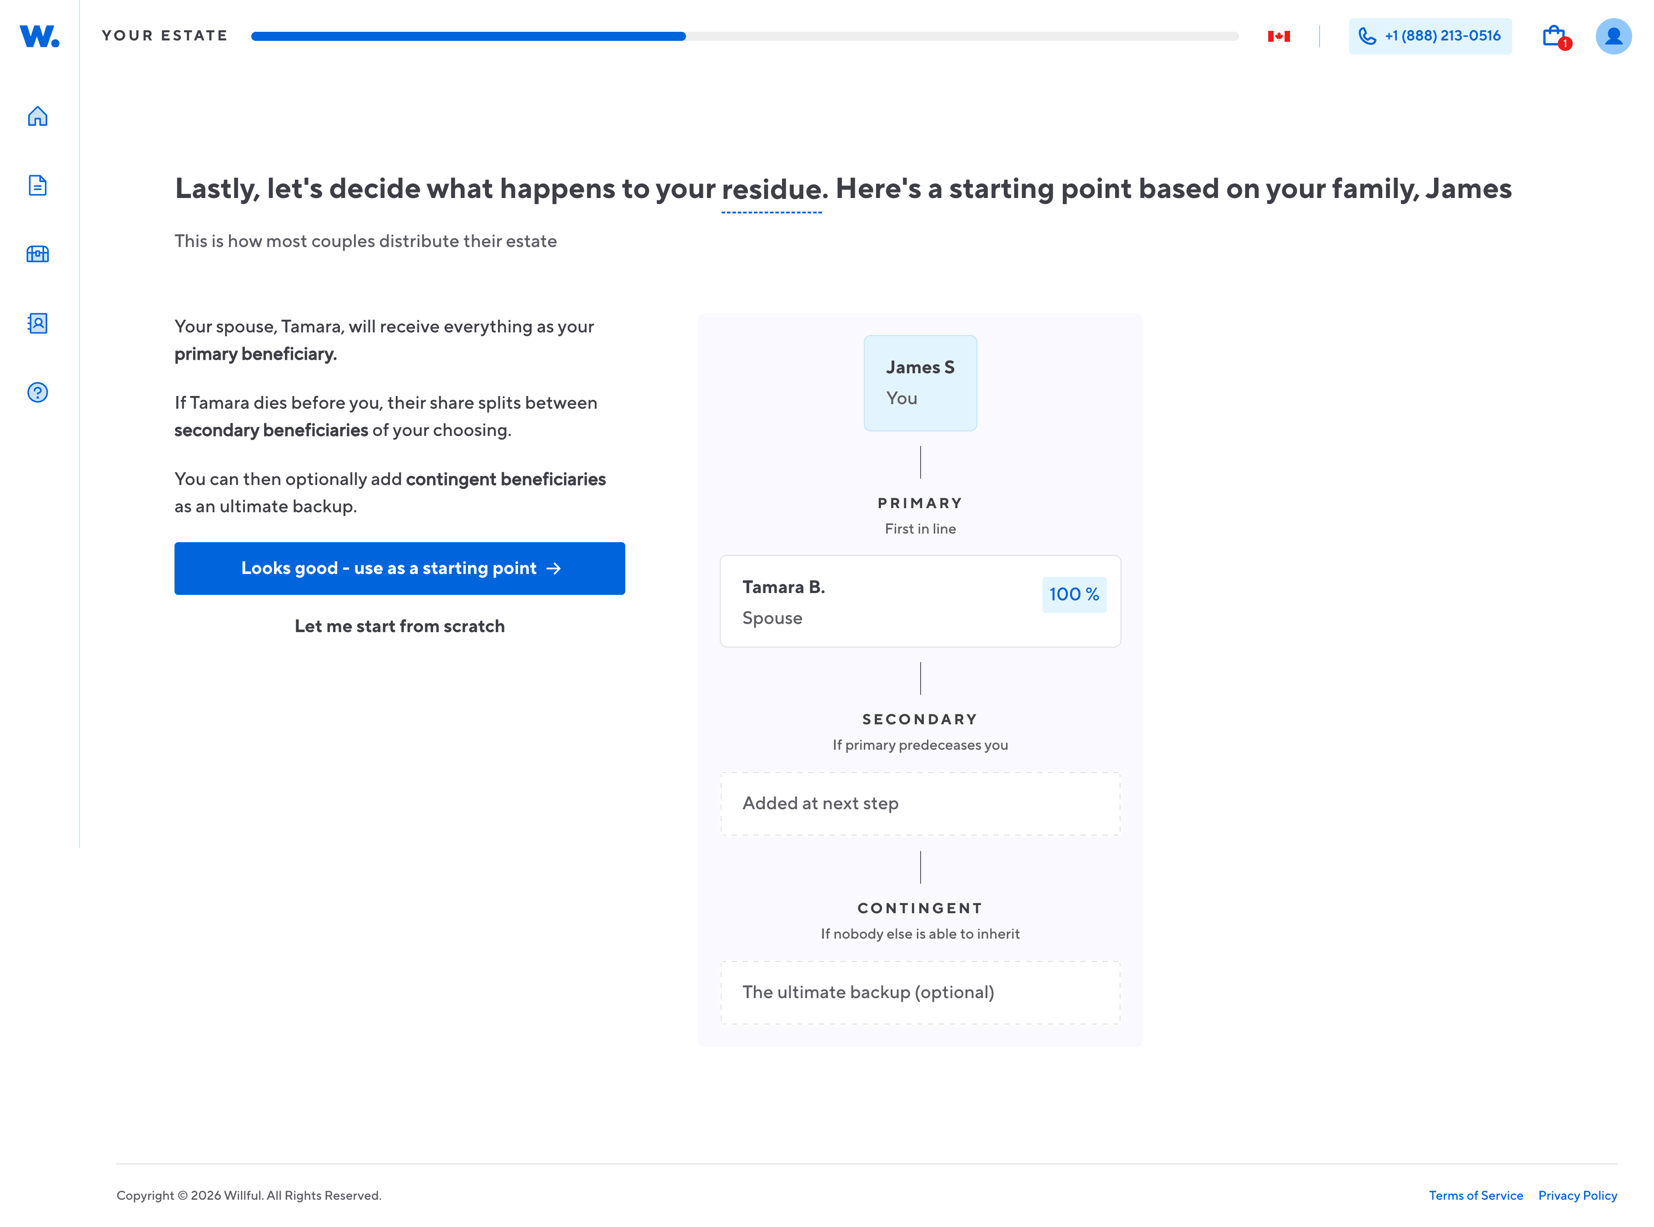Open the user profile avatar

[1614, 36]
